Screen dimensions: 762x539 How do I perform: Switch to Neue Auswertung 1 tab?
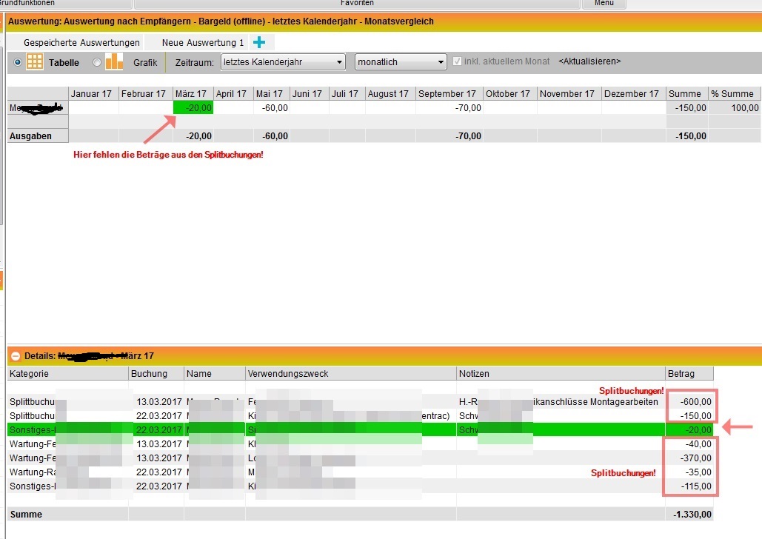[x=203, y=43]
